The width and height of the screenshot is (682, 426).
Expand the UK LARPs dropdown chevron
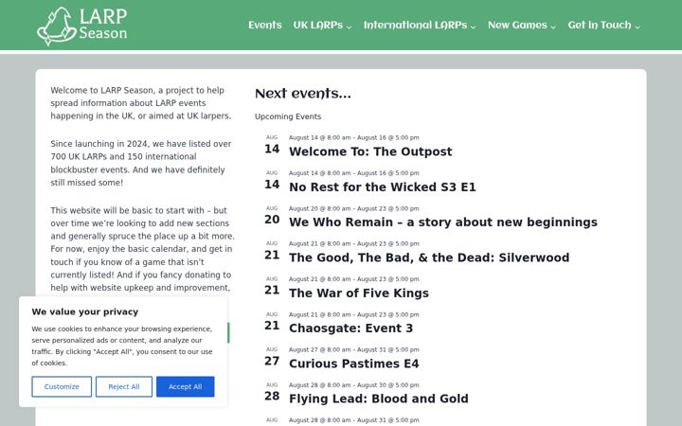click(x=349, y=27)
